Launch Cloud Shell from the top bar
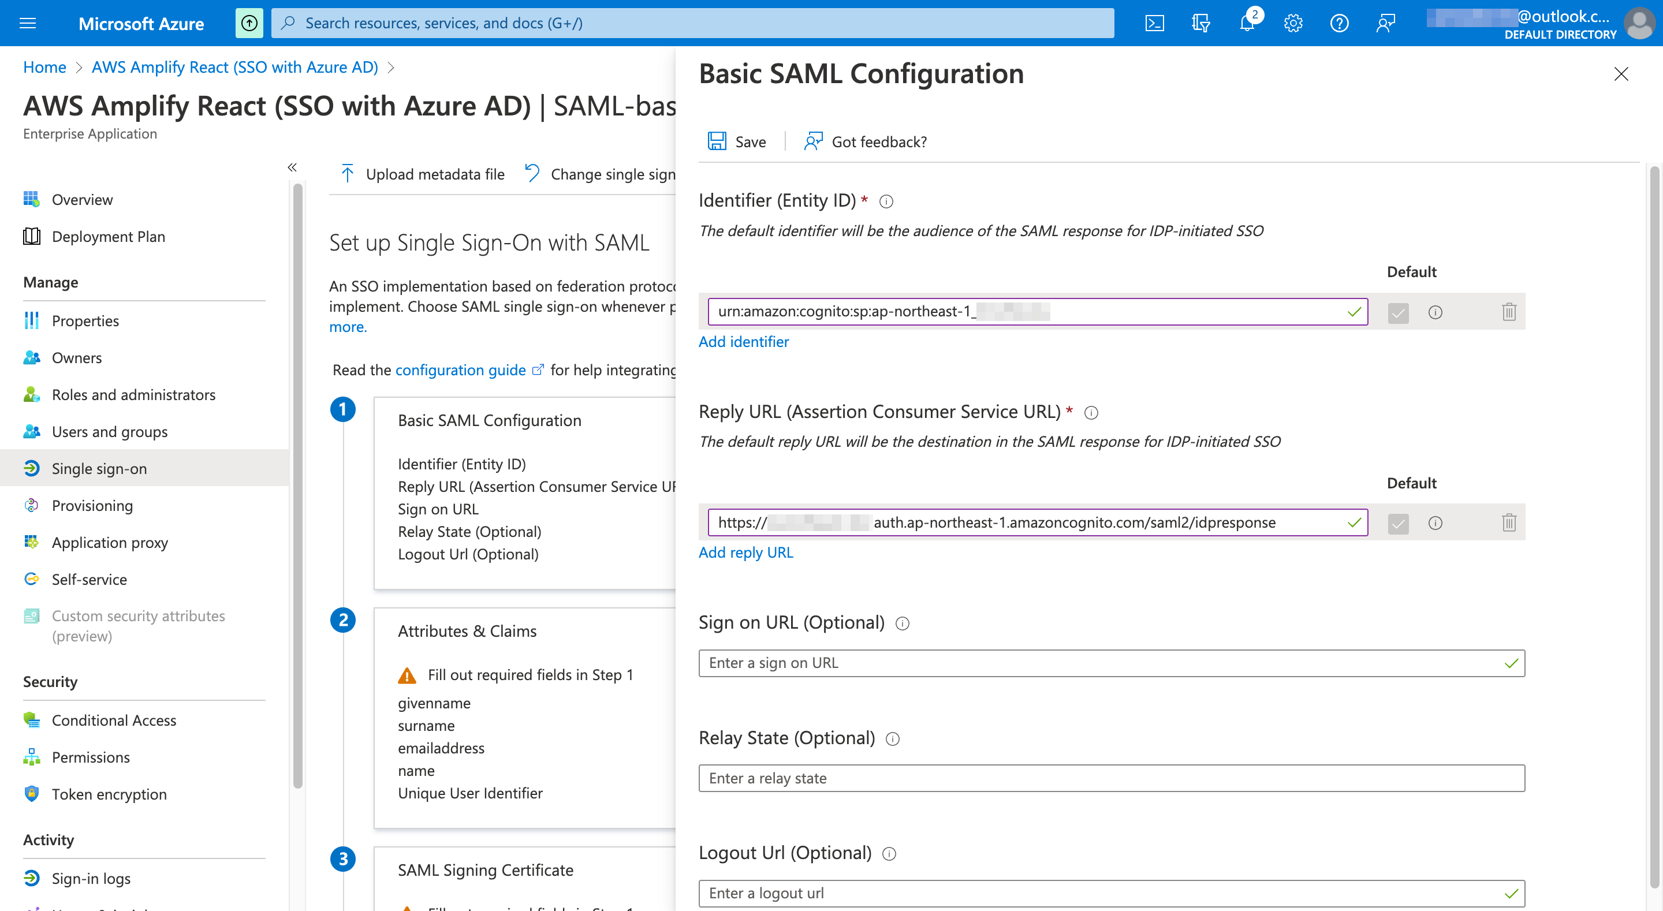The height and width of the screenshot is (911, 1663). 1155,23
